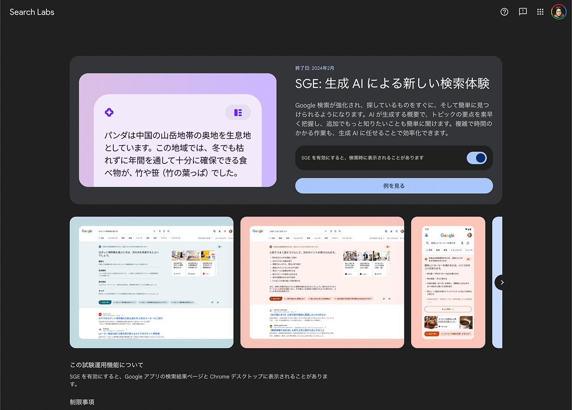Open the Google apps grid icon

click(540, 12)
